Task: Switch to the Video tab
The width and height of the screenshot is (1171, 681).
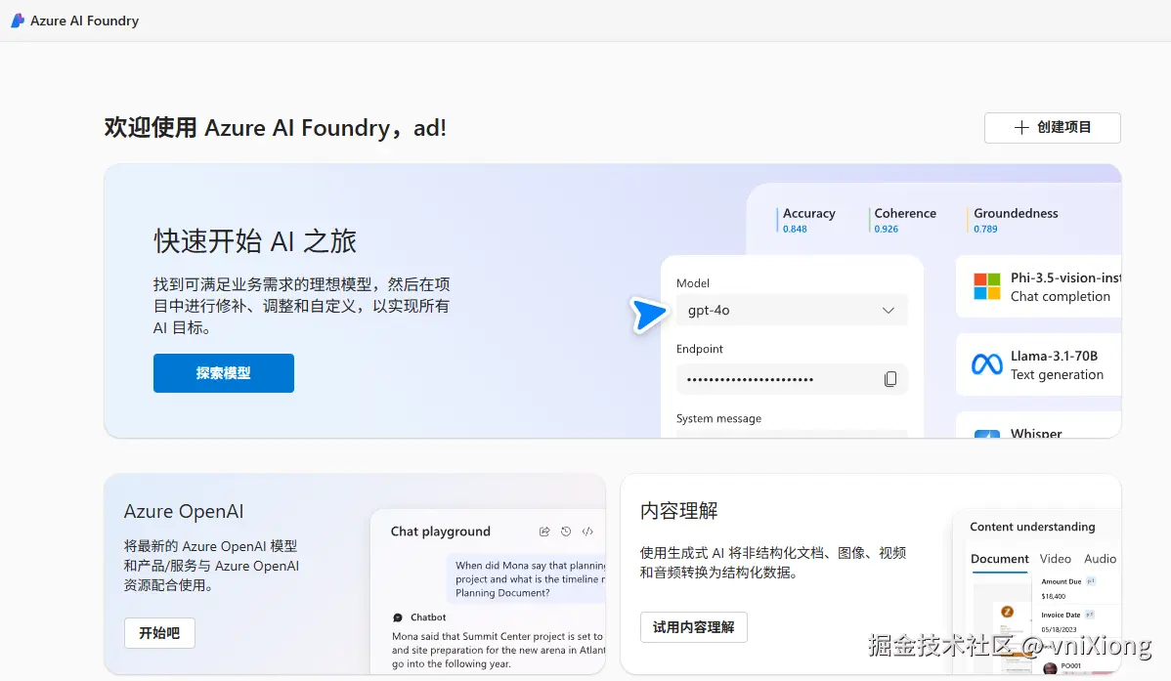Action: click(1056, 559)
